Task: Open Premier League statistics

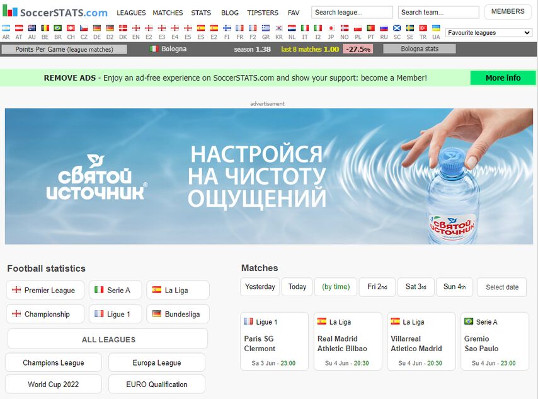Action: pyautogui.click(x=45, y=290)
